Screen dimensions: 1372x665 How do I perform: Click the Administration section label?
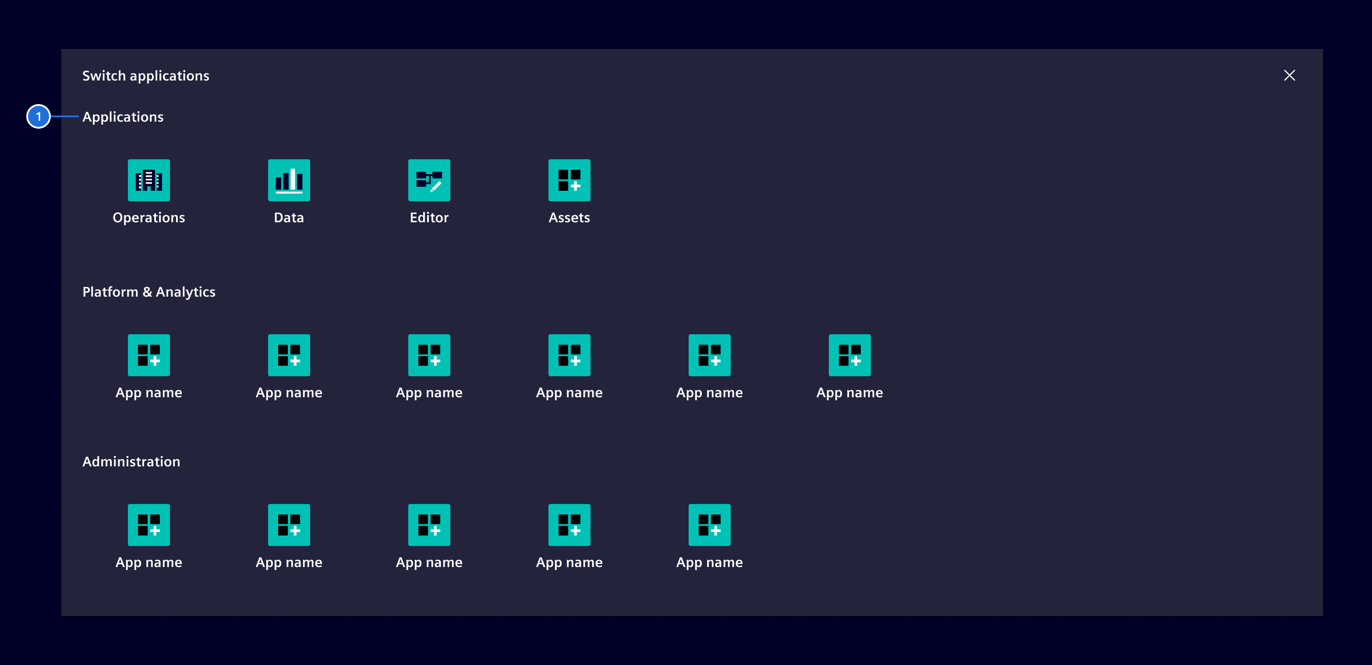(x=131, y=461)
